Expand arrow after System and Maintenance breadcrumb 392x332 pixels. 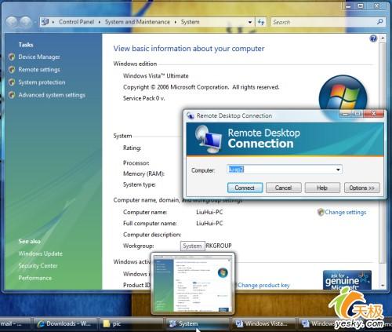(176, 22)
